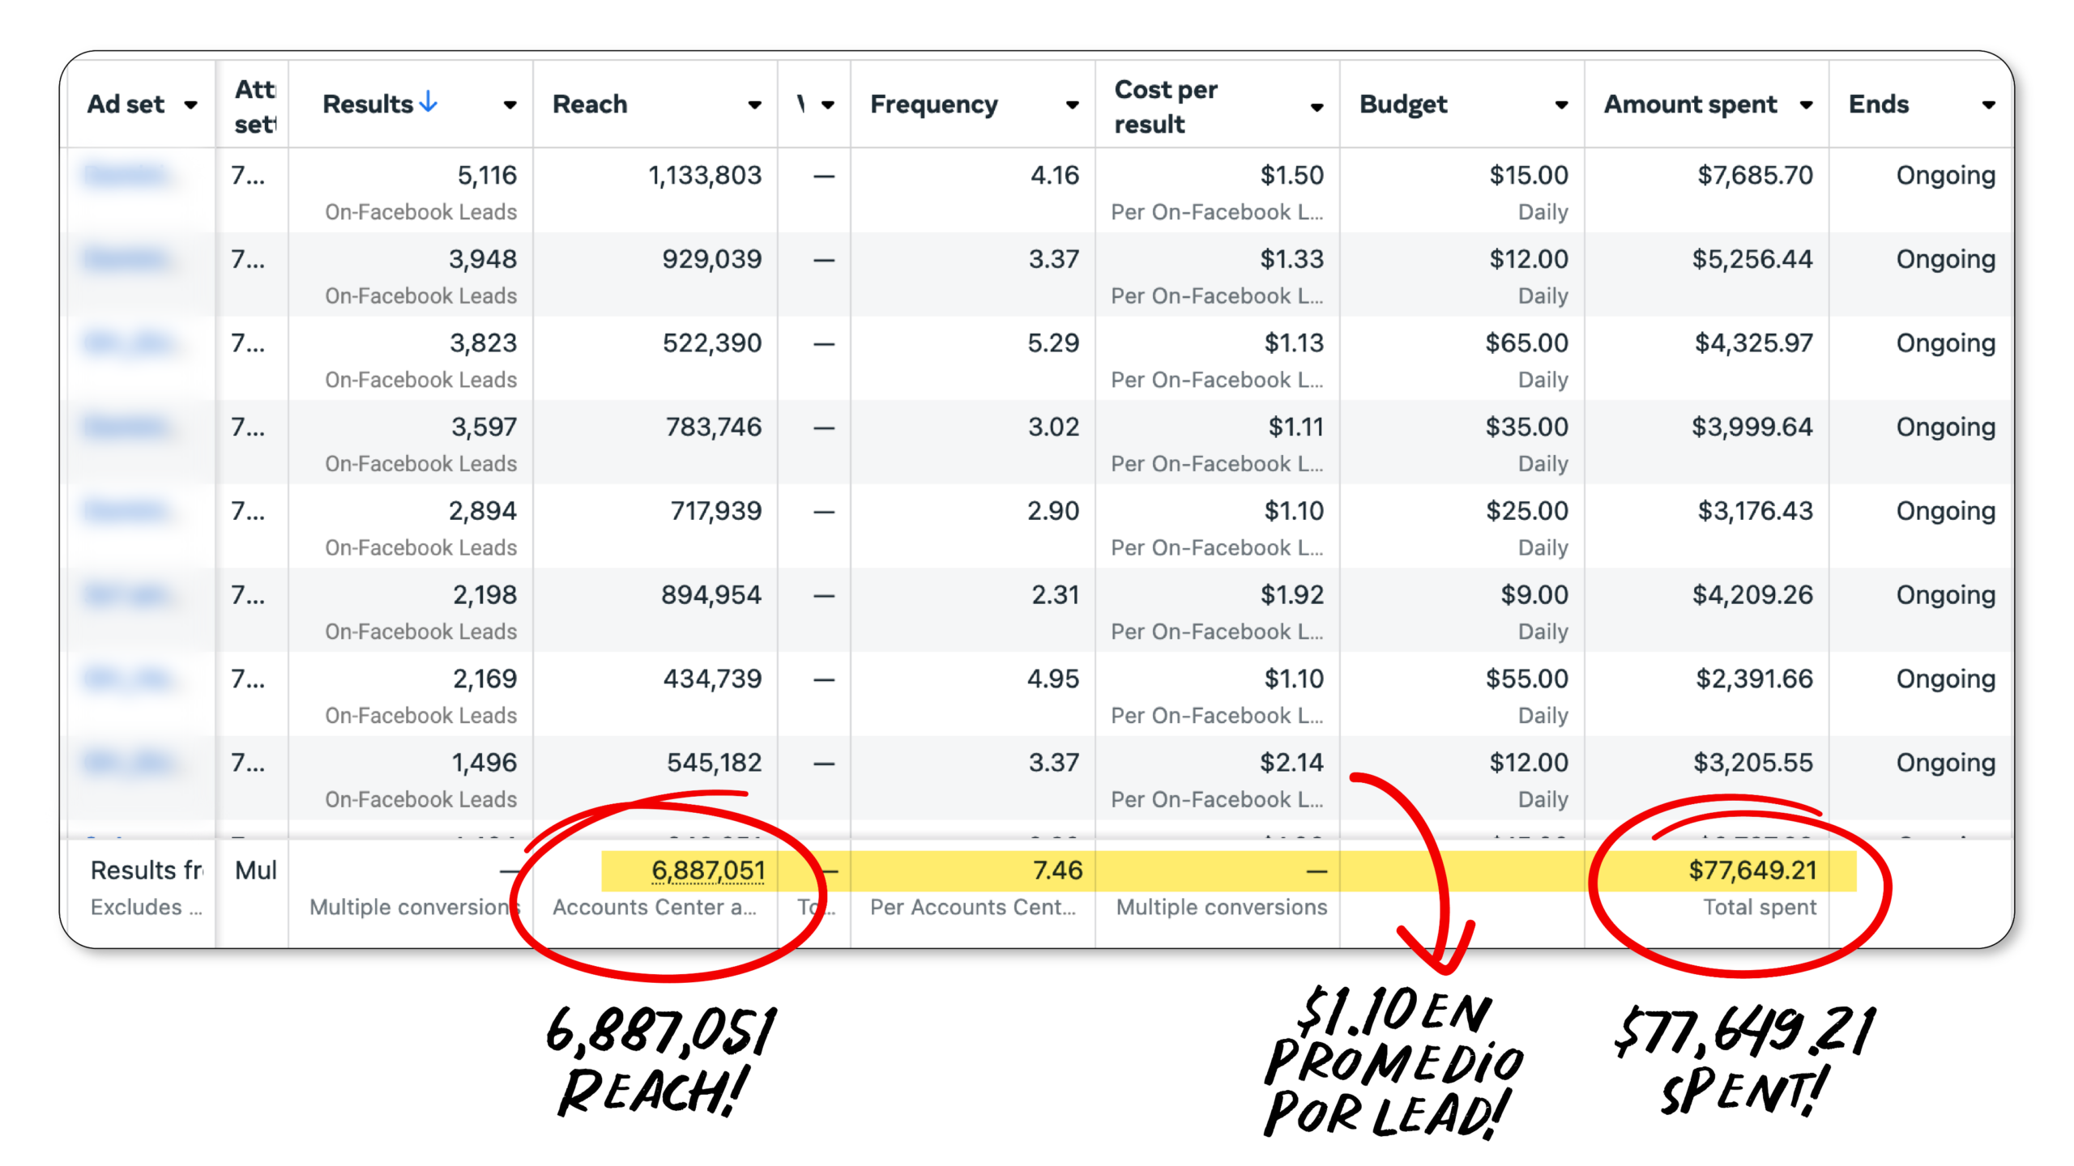Click the frequency value 2.31

tap(1056, 595)
